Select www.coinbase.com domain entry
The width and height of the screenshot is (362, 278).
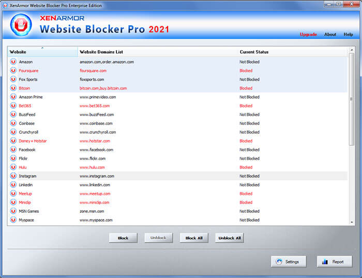(x=96, y=123)
